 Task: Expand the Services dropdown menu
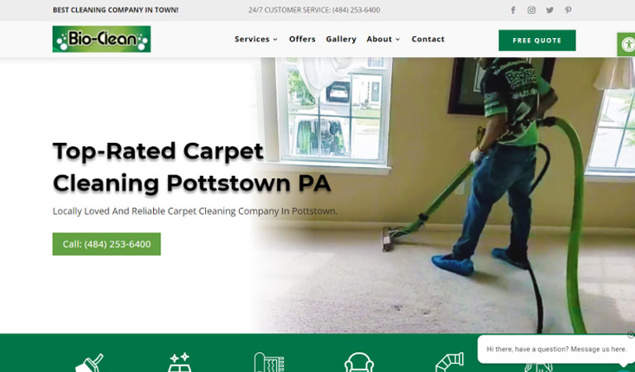coord(256,39)
